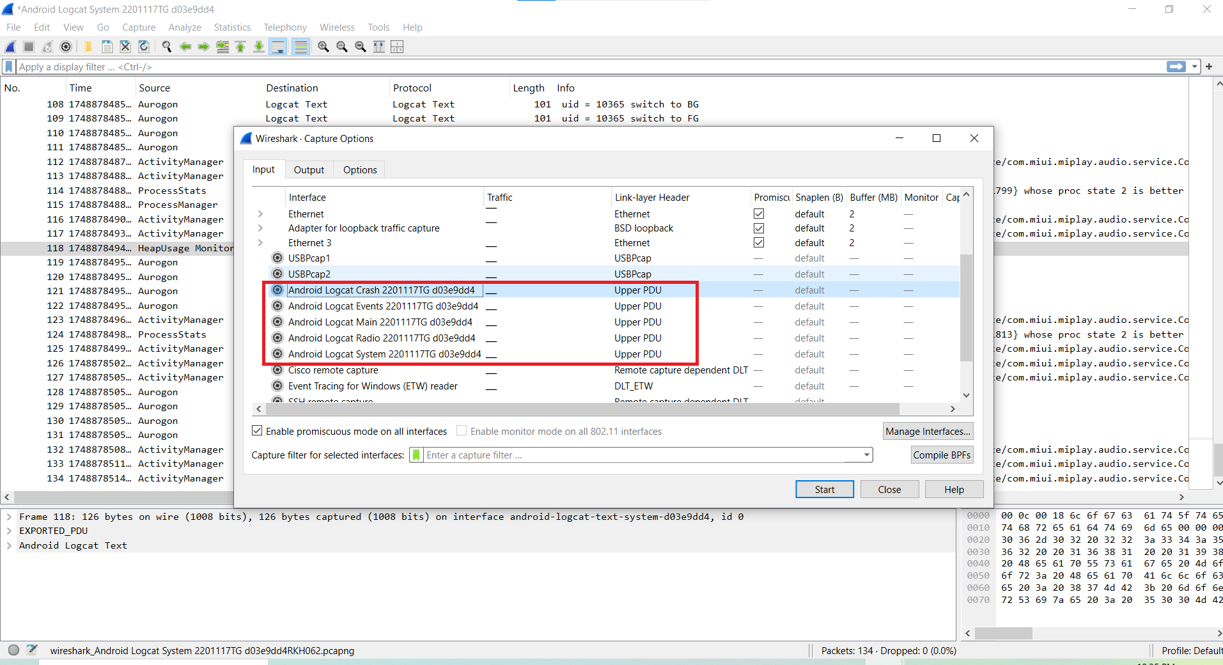Image resolution: width=1223 pixels, height=665 pixels.
Task: Click the Compile BPFs button
Action: (x=942, y=455)
